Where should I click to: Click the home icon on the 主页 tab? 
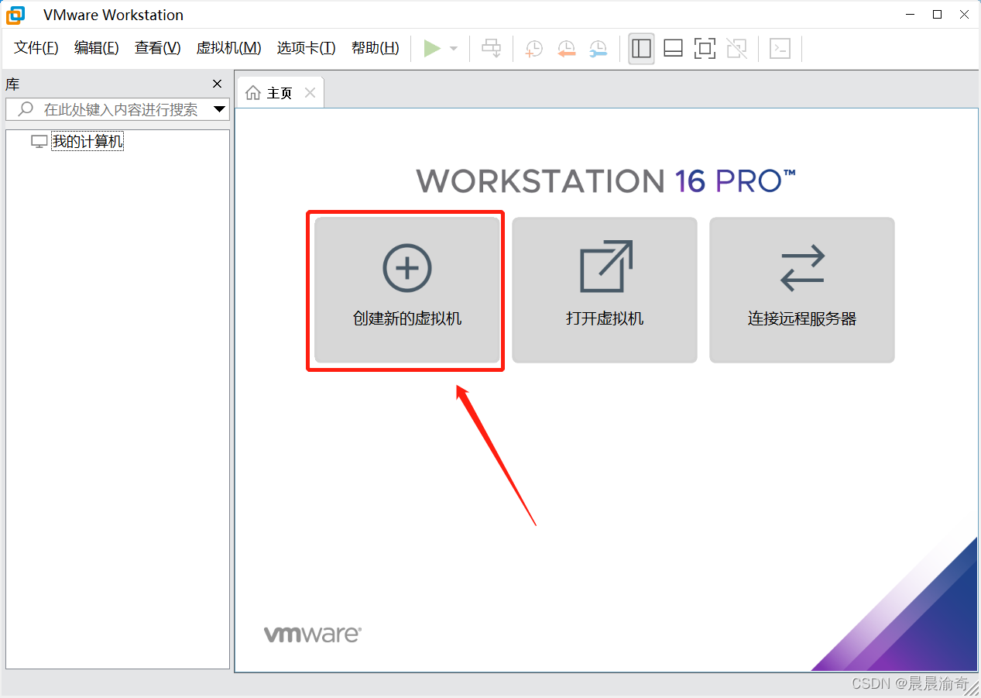click(253, 93)
